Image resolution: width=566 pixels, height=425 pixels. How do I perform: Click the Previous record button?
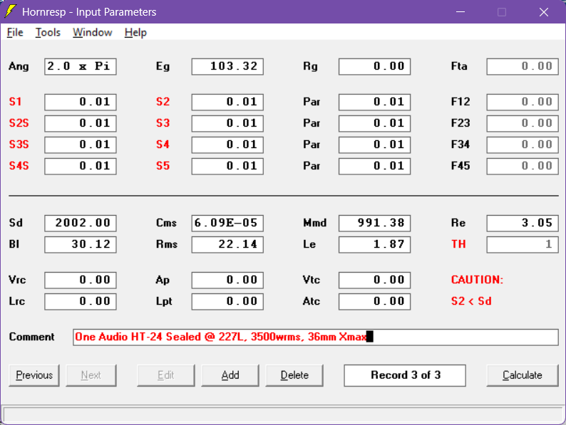[34, 375]
